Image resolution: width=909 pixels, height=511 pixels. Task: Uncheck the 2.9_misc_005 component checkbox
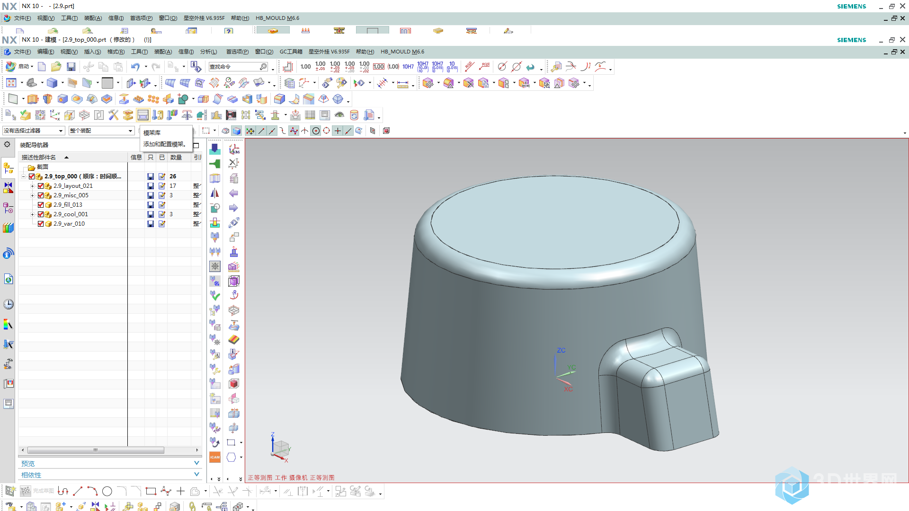41,195
